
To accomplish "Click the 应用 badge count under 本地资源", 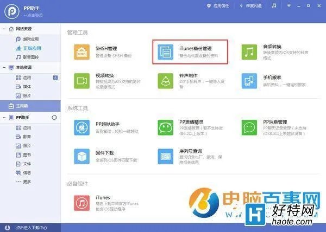I will click(55, 78).
